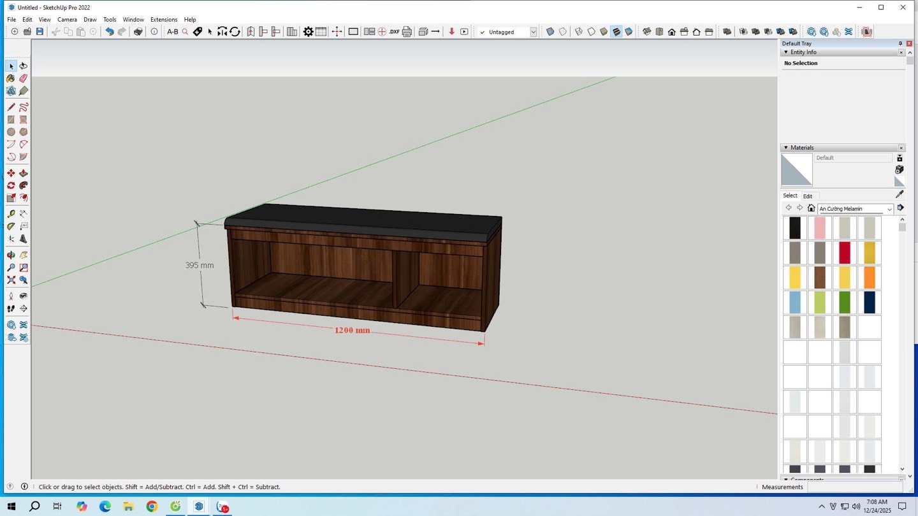Activate the Zoom magnifier tool
918x516 pixels.
[11, 268]
